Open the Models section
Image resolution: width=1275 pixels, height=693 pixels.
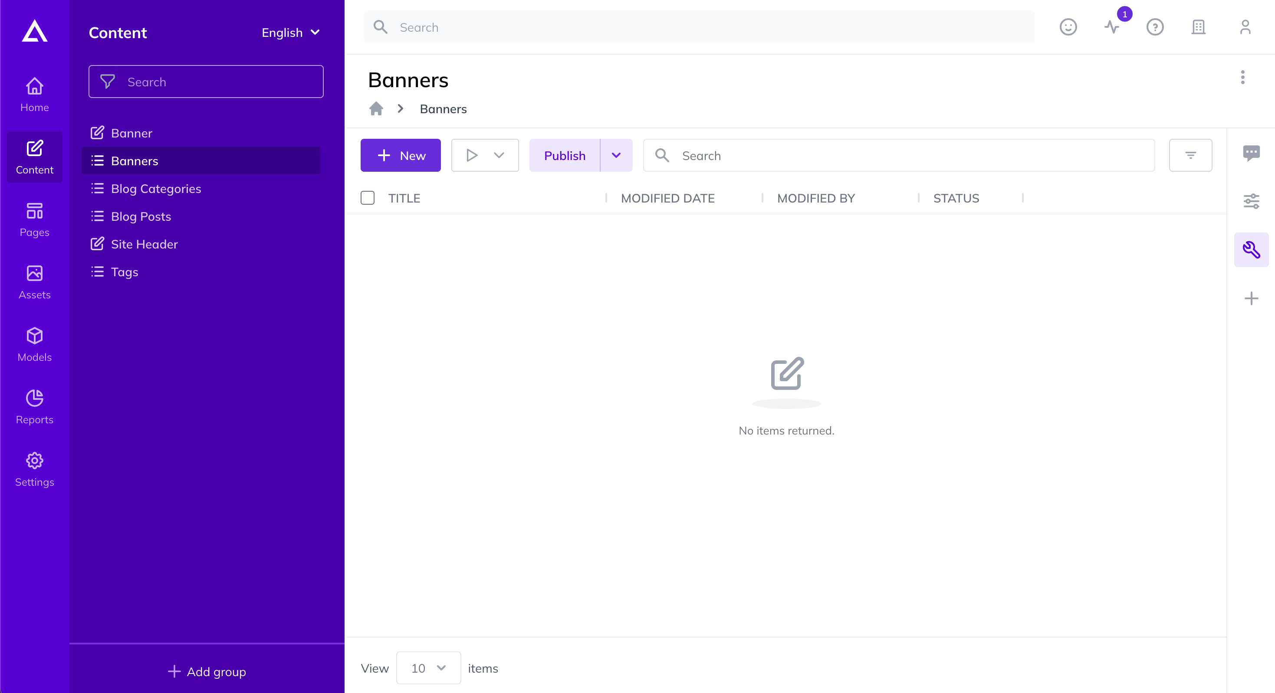35,344
